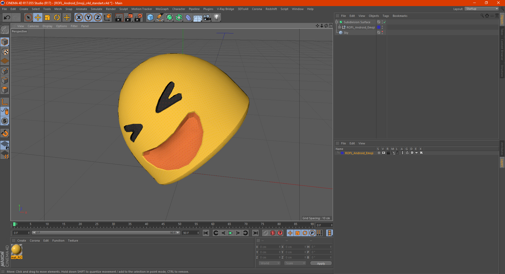The width and height of the screenshot is (505, 274).
Task: Add a Cube primitive object
Action: tap(150, 18)
